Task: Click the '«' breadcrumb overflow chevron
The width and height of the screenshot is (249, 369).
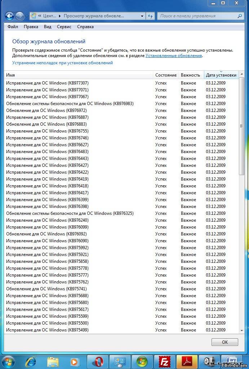Action: tap(40, 16)
